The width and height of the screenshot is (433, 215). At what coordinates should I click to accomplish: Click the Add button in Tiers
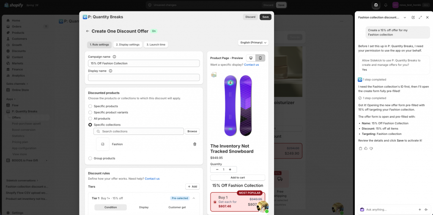point(192,187)
